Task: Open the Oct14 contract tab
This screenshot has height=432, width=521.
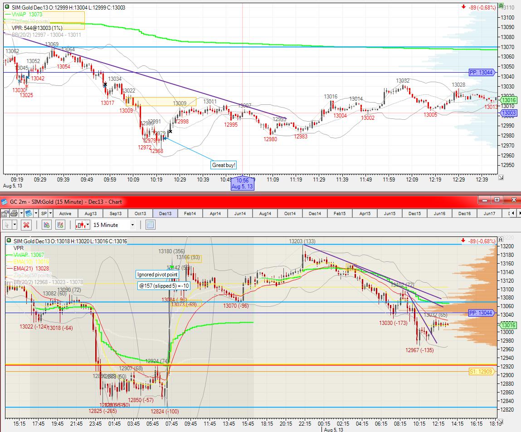Action: pyautogui.click(x=290, y=214)
